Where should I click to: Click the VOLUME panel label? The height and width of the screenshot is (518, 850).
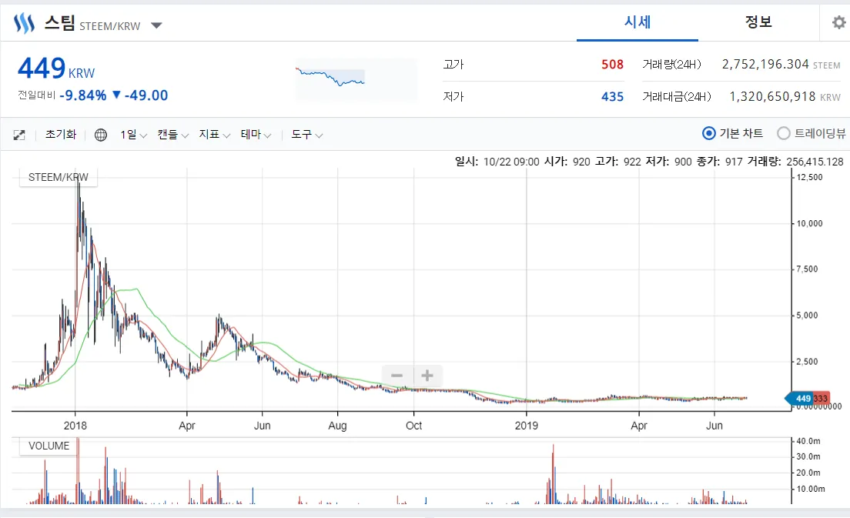(x=49, y=446)
